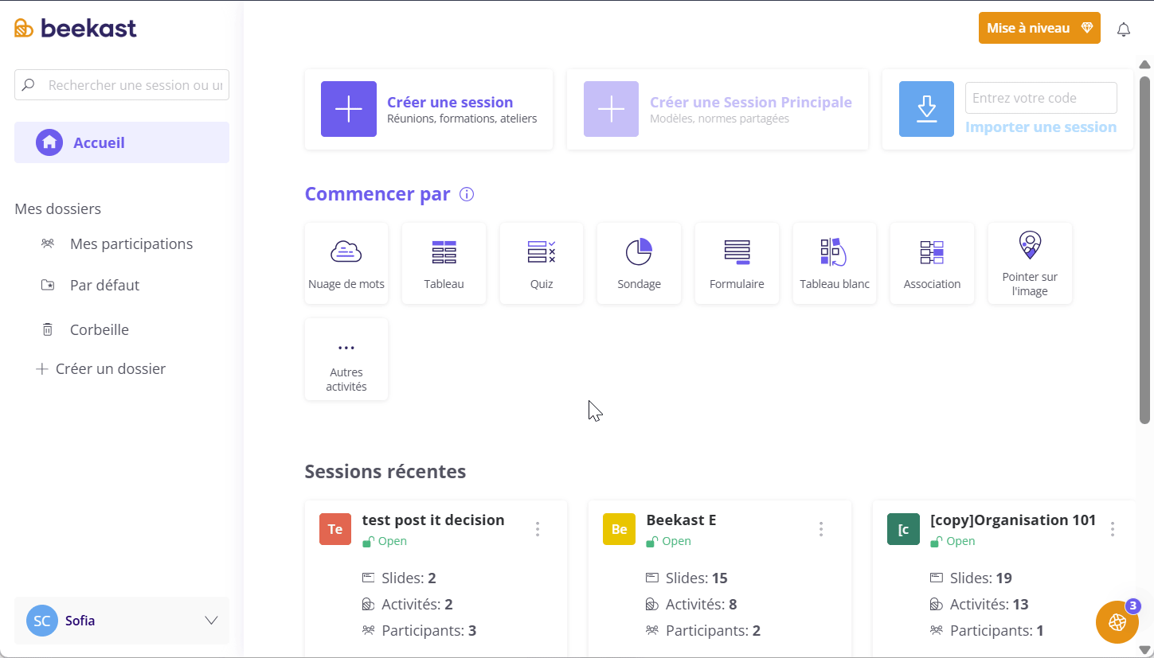
Task: Click the scrollbar up arrow
Action: [x=1145, y=65]
